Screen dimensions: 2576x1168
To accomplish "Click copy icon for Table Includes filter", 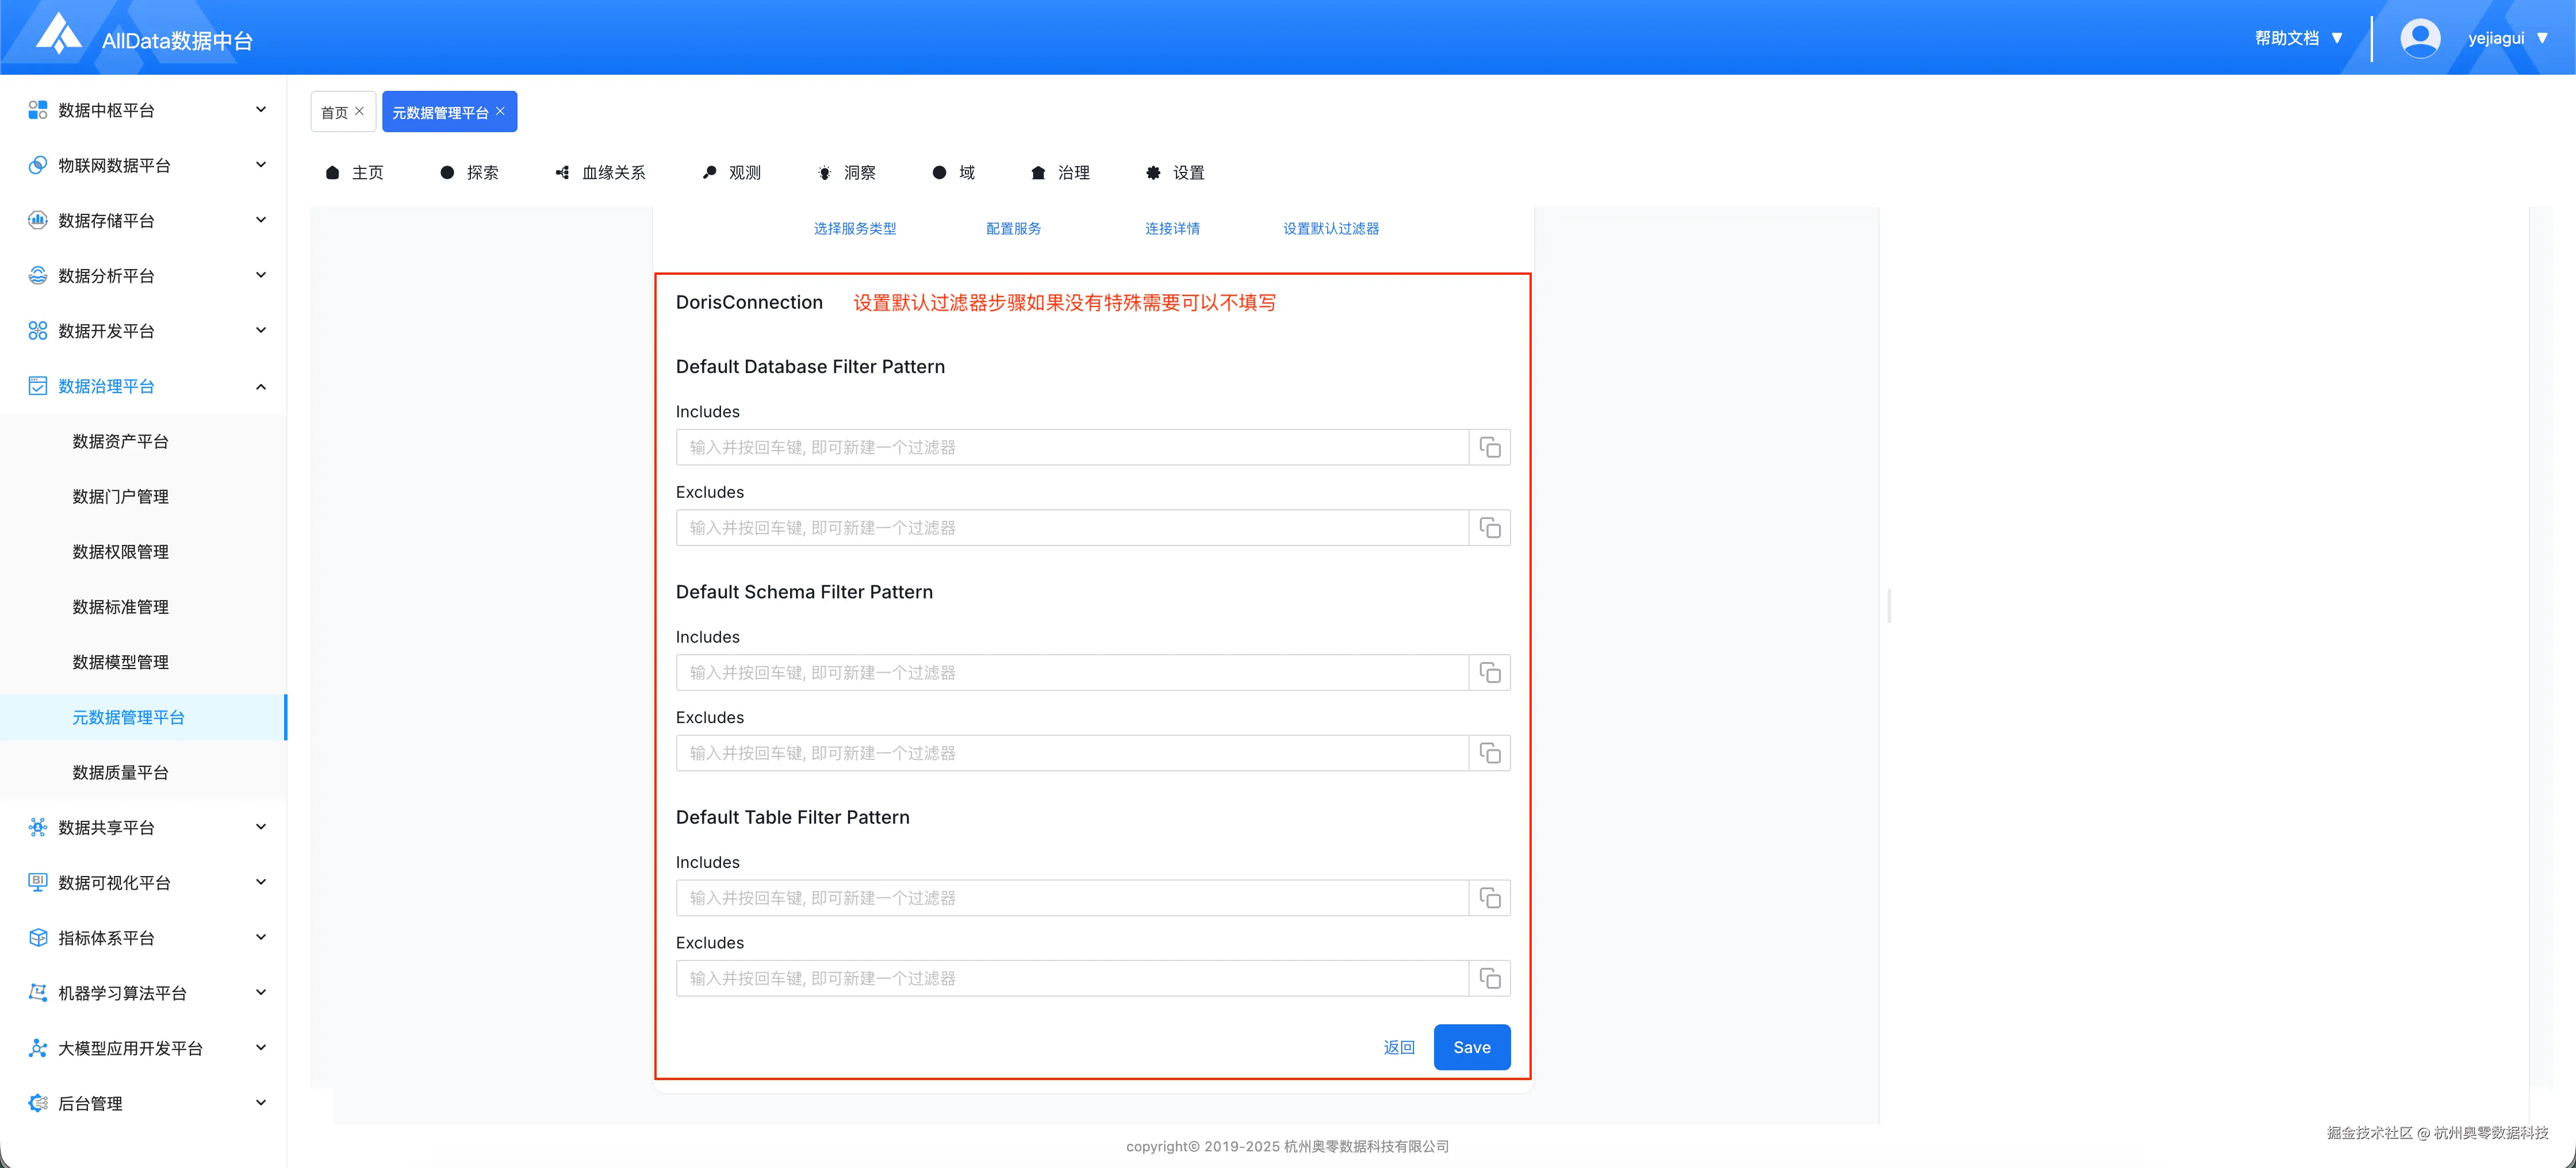I will (1490, 898).
